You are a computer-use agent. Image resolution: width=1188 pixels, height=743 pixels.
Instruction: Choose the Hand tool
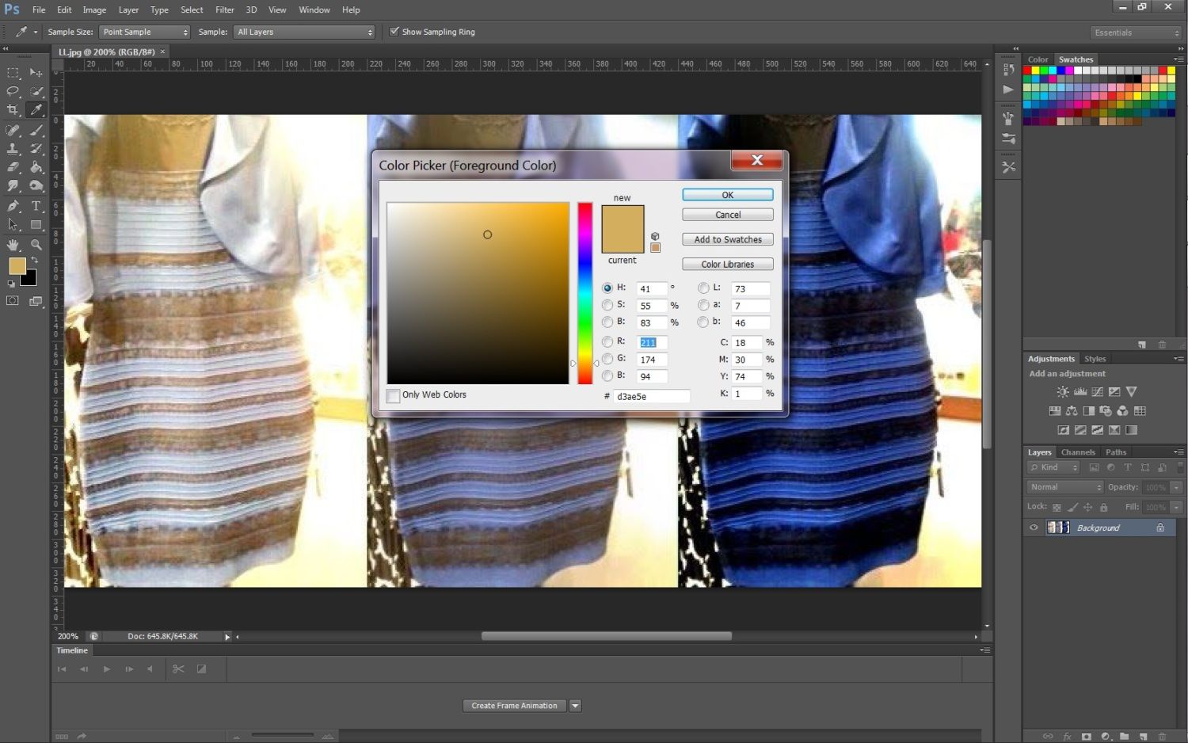click(x=13, y=245)
